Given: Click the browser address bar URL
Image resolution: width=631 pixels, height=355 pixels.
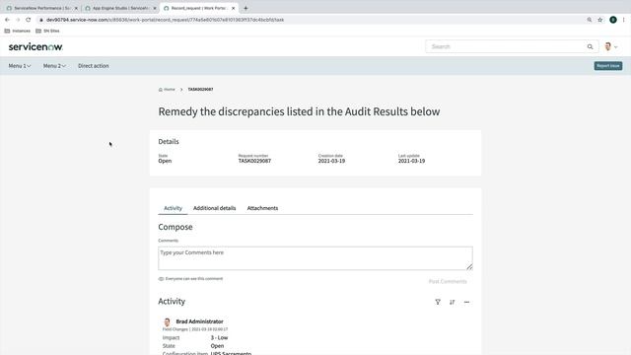Looking at the screenshot, I should tap(165, 20).
